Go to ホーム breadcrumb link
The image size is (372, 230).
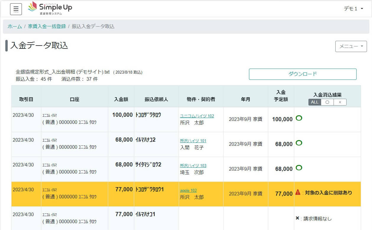coord(15,26)
